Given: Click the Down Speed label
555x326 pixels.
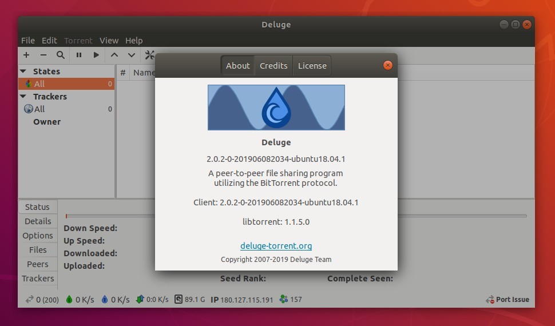Looking at the screenshot, I should click(90, 228).
